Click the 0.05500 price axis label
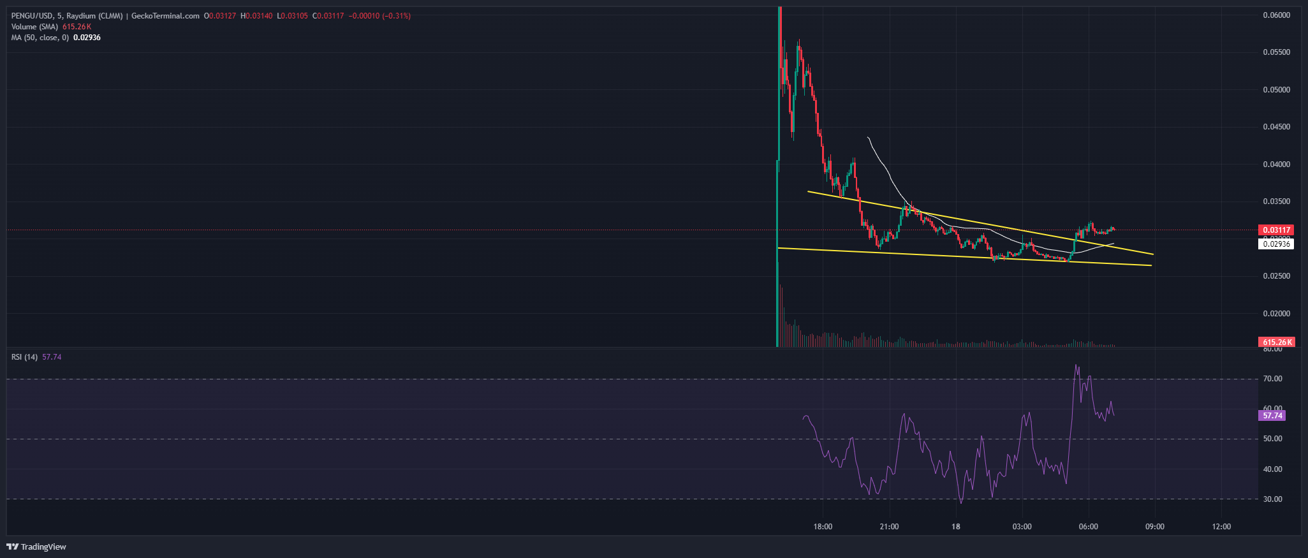Screen dimensions: 1308x558 (x=1276, y=52)
